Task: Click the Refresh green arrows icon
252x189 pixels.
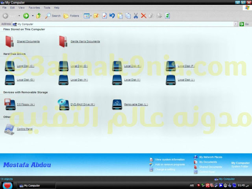Action: [167, 16]
